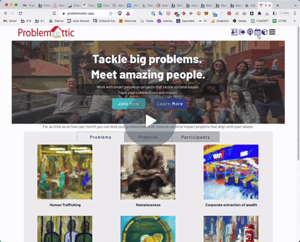Switch to the Projects tab
This screenshot has width=300, height=242.
(148, 137)
